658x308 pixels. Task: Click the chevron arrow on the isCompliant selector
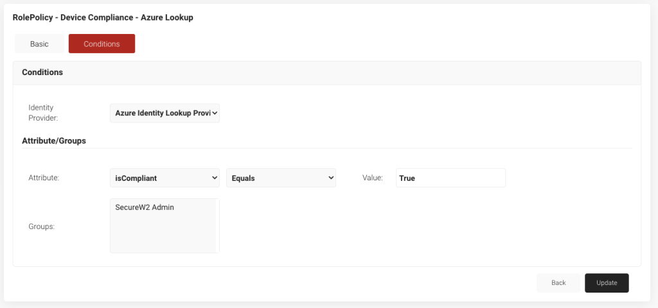point(215,178)
